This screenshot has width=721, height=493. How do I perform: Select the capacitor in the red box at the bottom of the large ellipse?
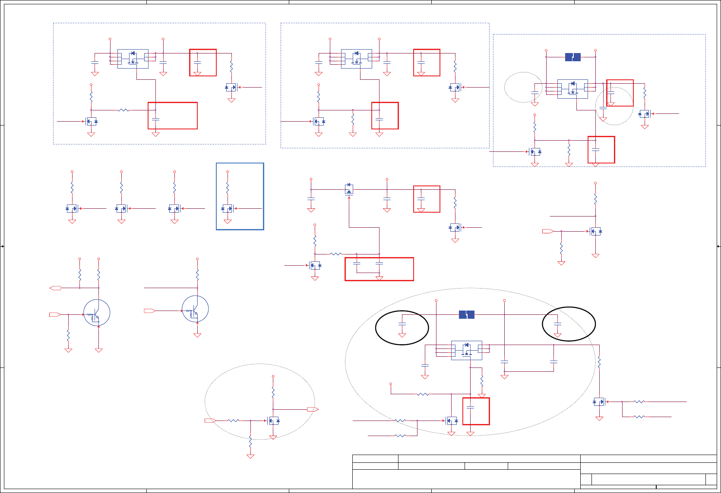(471, 407)
